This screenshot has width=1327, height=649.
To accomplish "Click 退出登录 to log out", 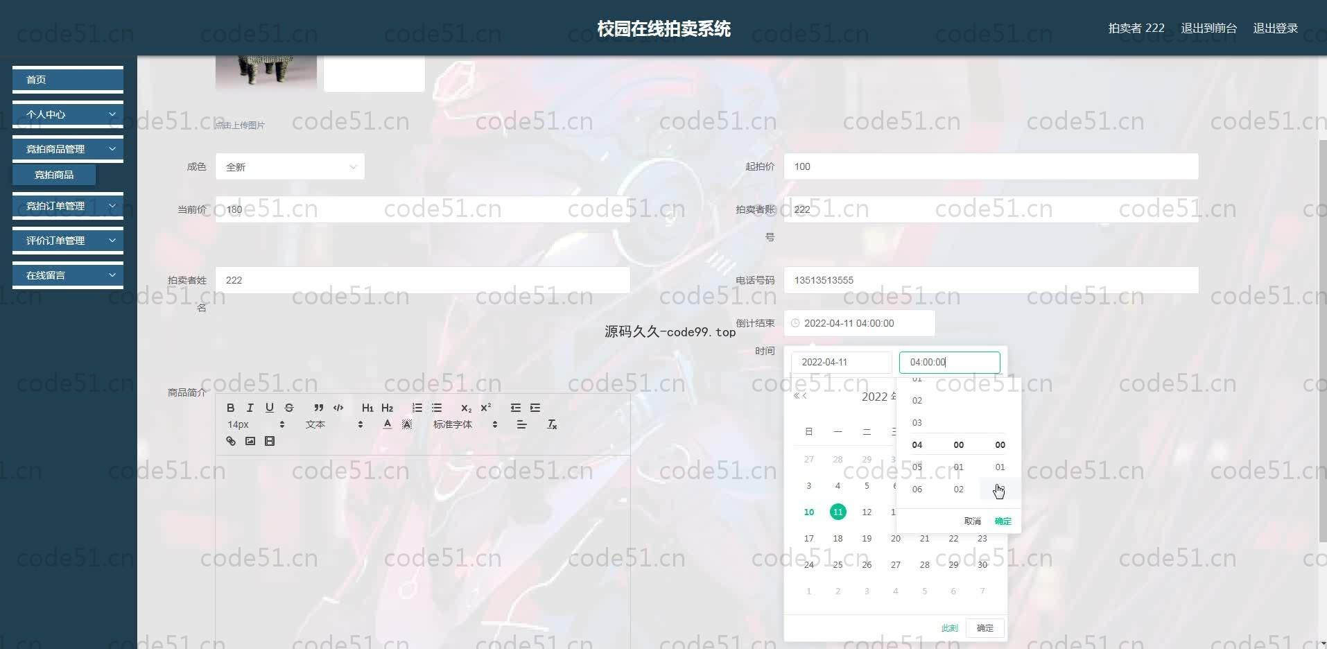I will click(x=1275, y=28).
